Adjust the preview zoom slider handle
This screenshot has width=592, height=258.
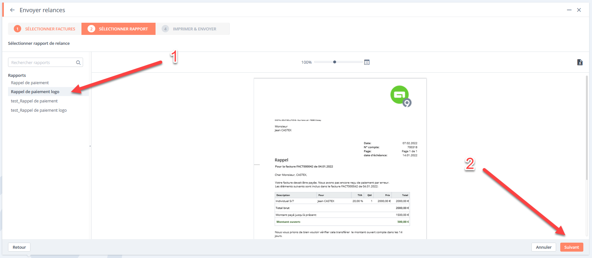point(334,62)
